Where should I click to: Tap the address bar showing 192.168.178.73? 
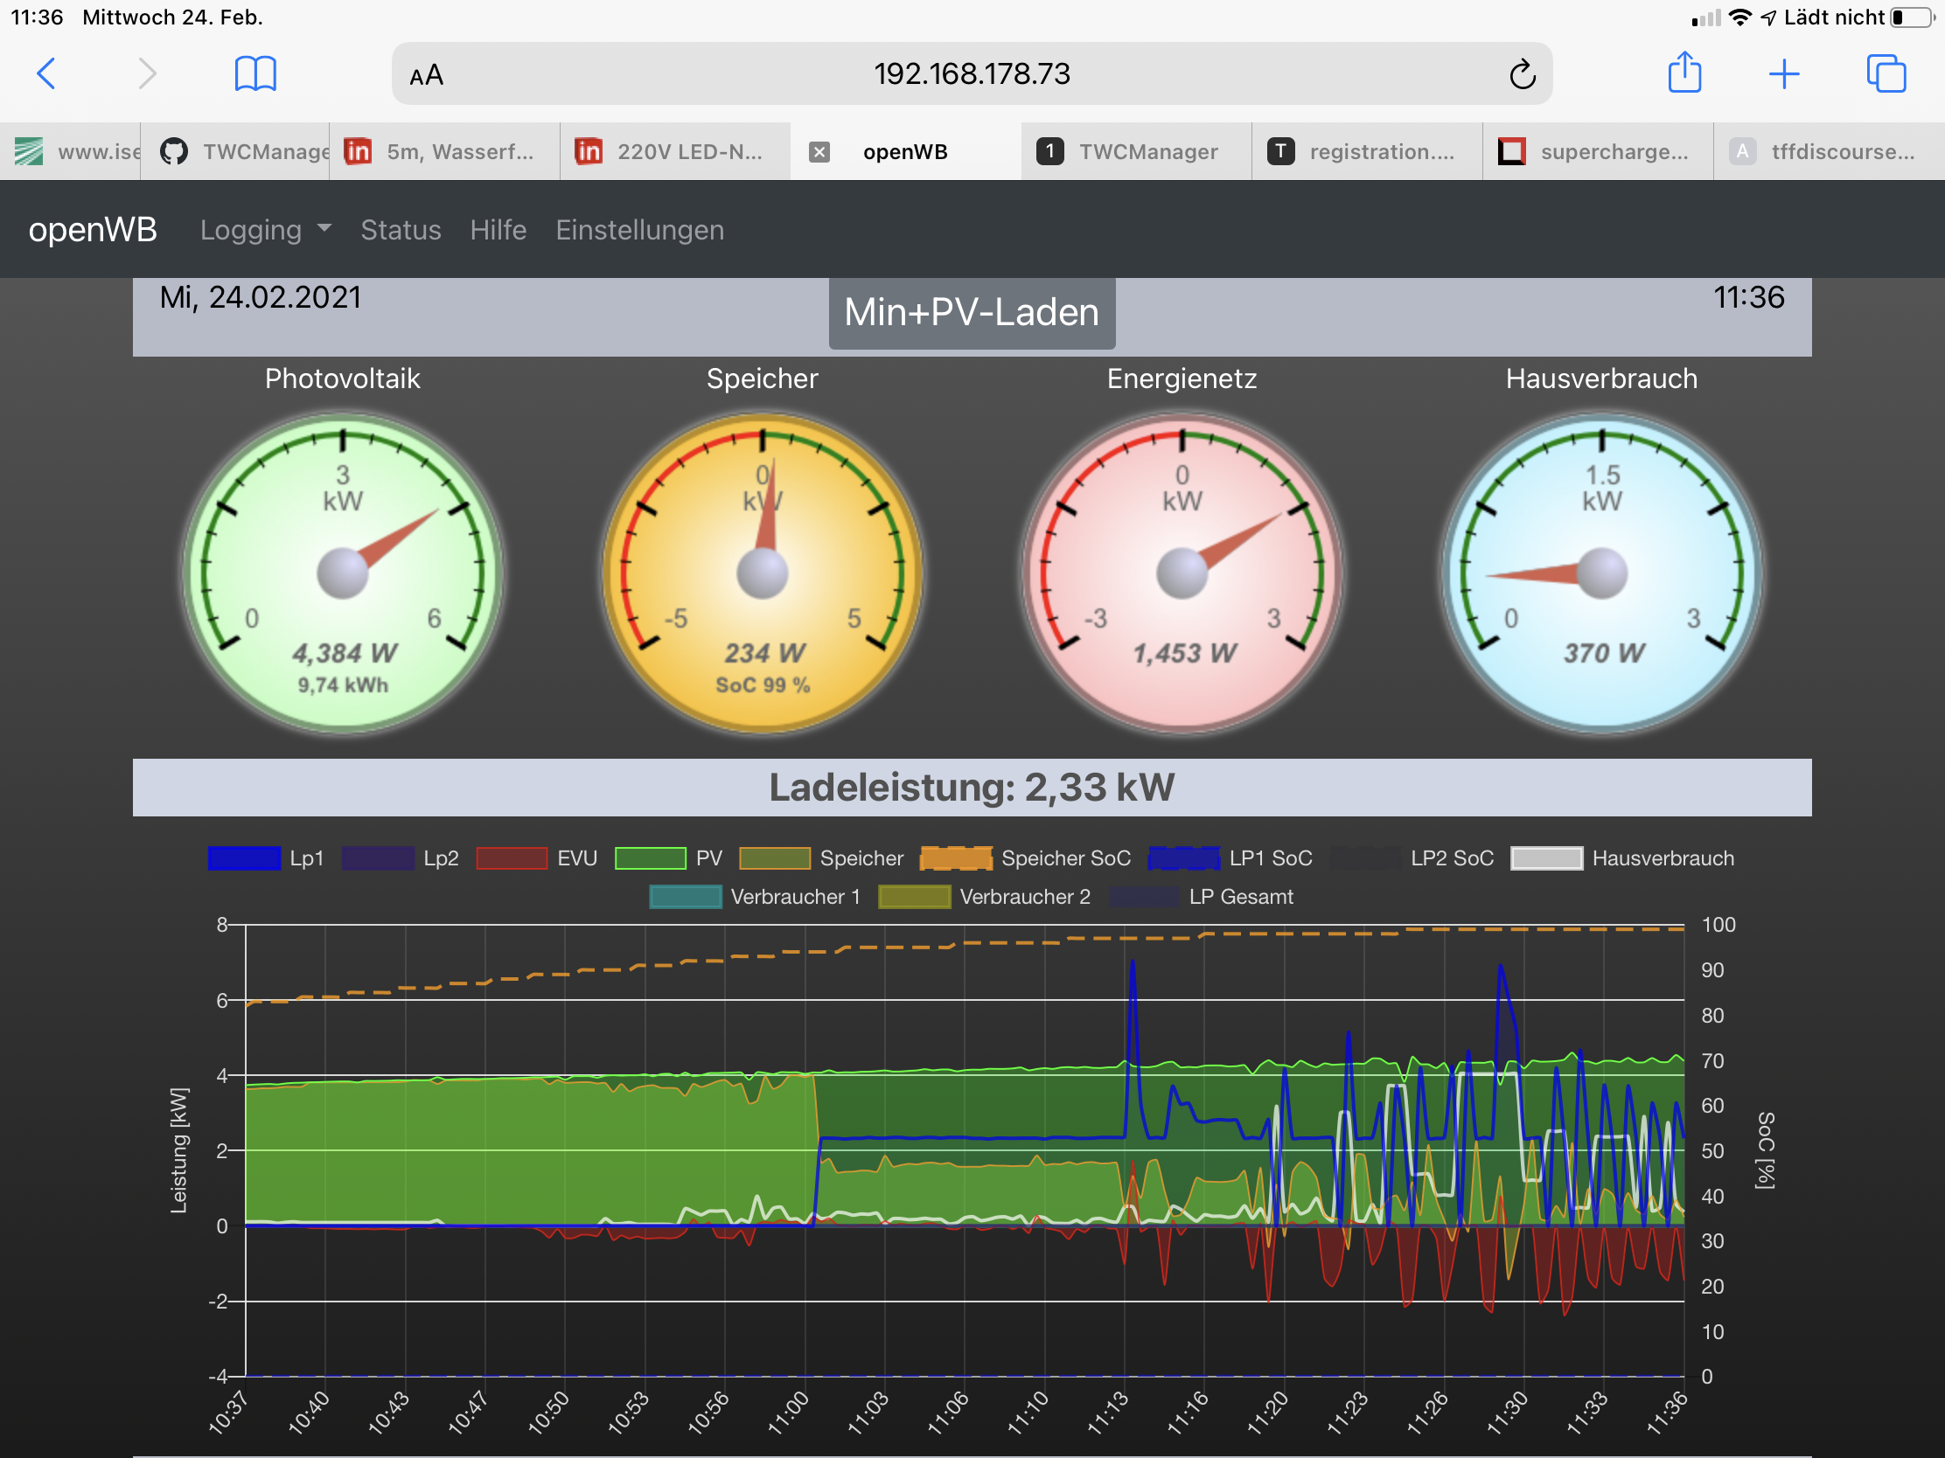point(971,73)
